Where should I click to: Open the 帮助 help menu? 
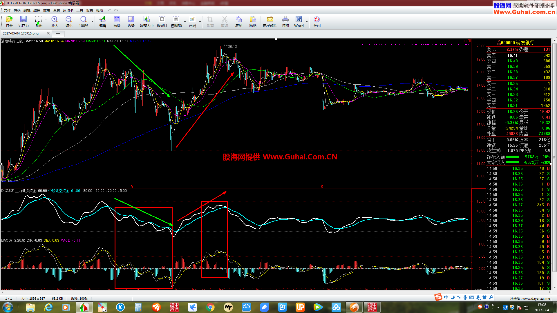click(x=100, y=10)
